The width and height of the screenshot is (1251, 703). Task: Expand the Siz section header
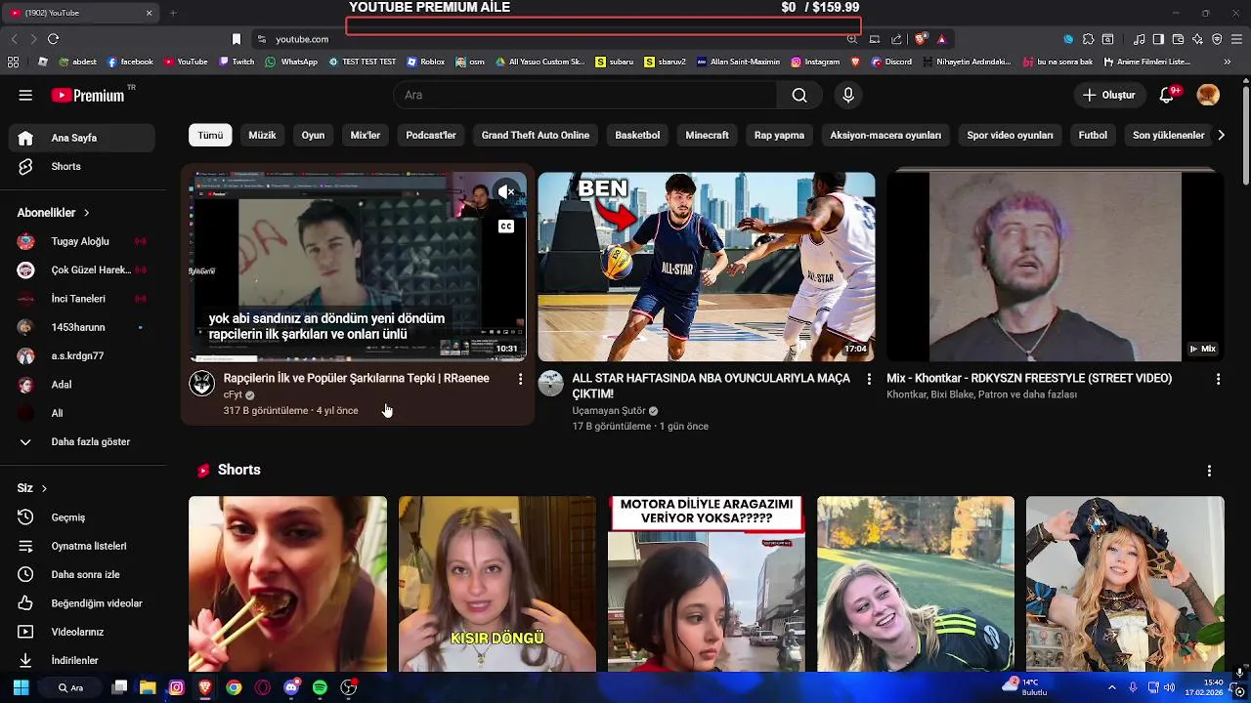click(x=31, y=488)
